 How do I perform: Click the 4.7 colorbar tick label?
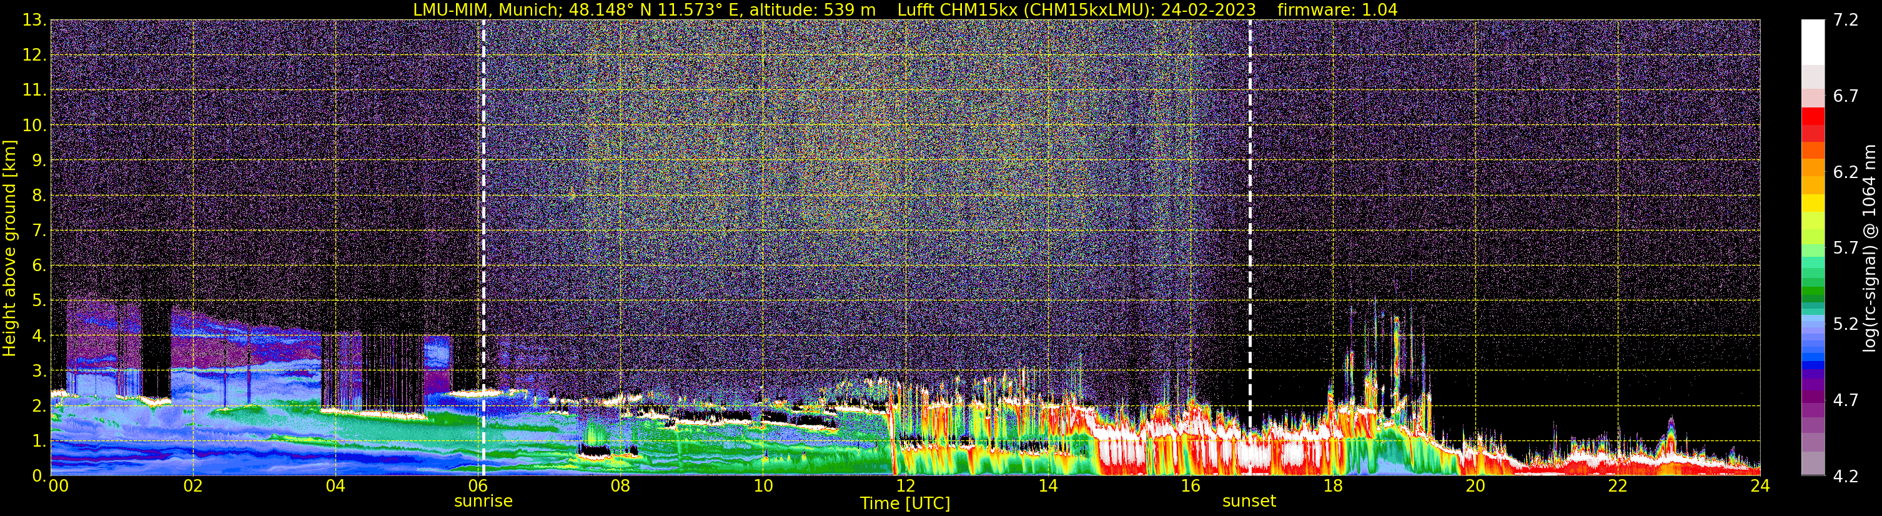click(1846, 400)
